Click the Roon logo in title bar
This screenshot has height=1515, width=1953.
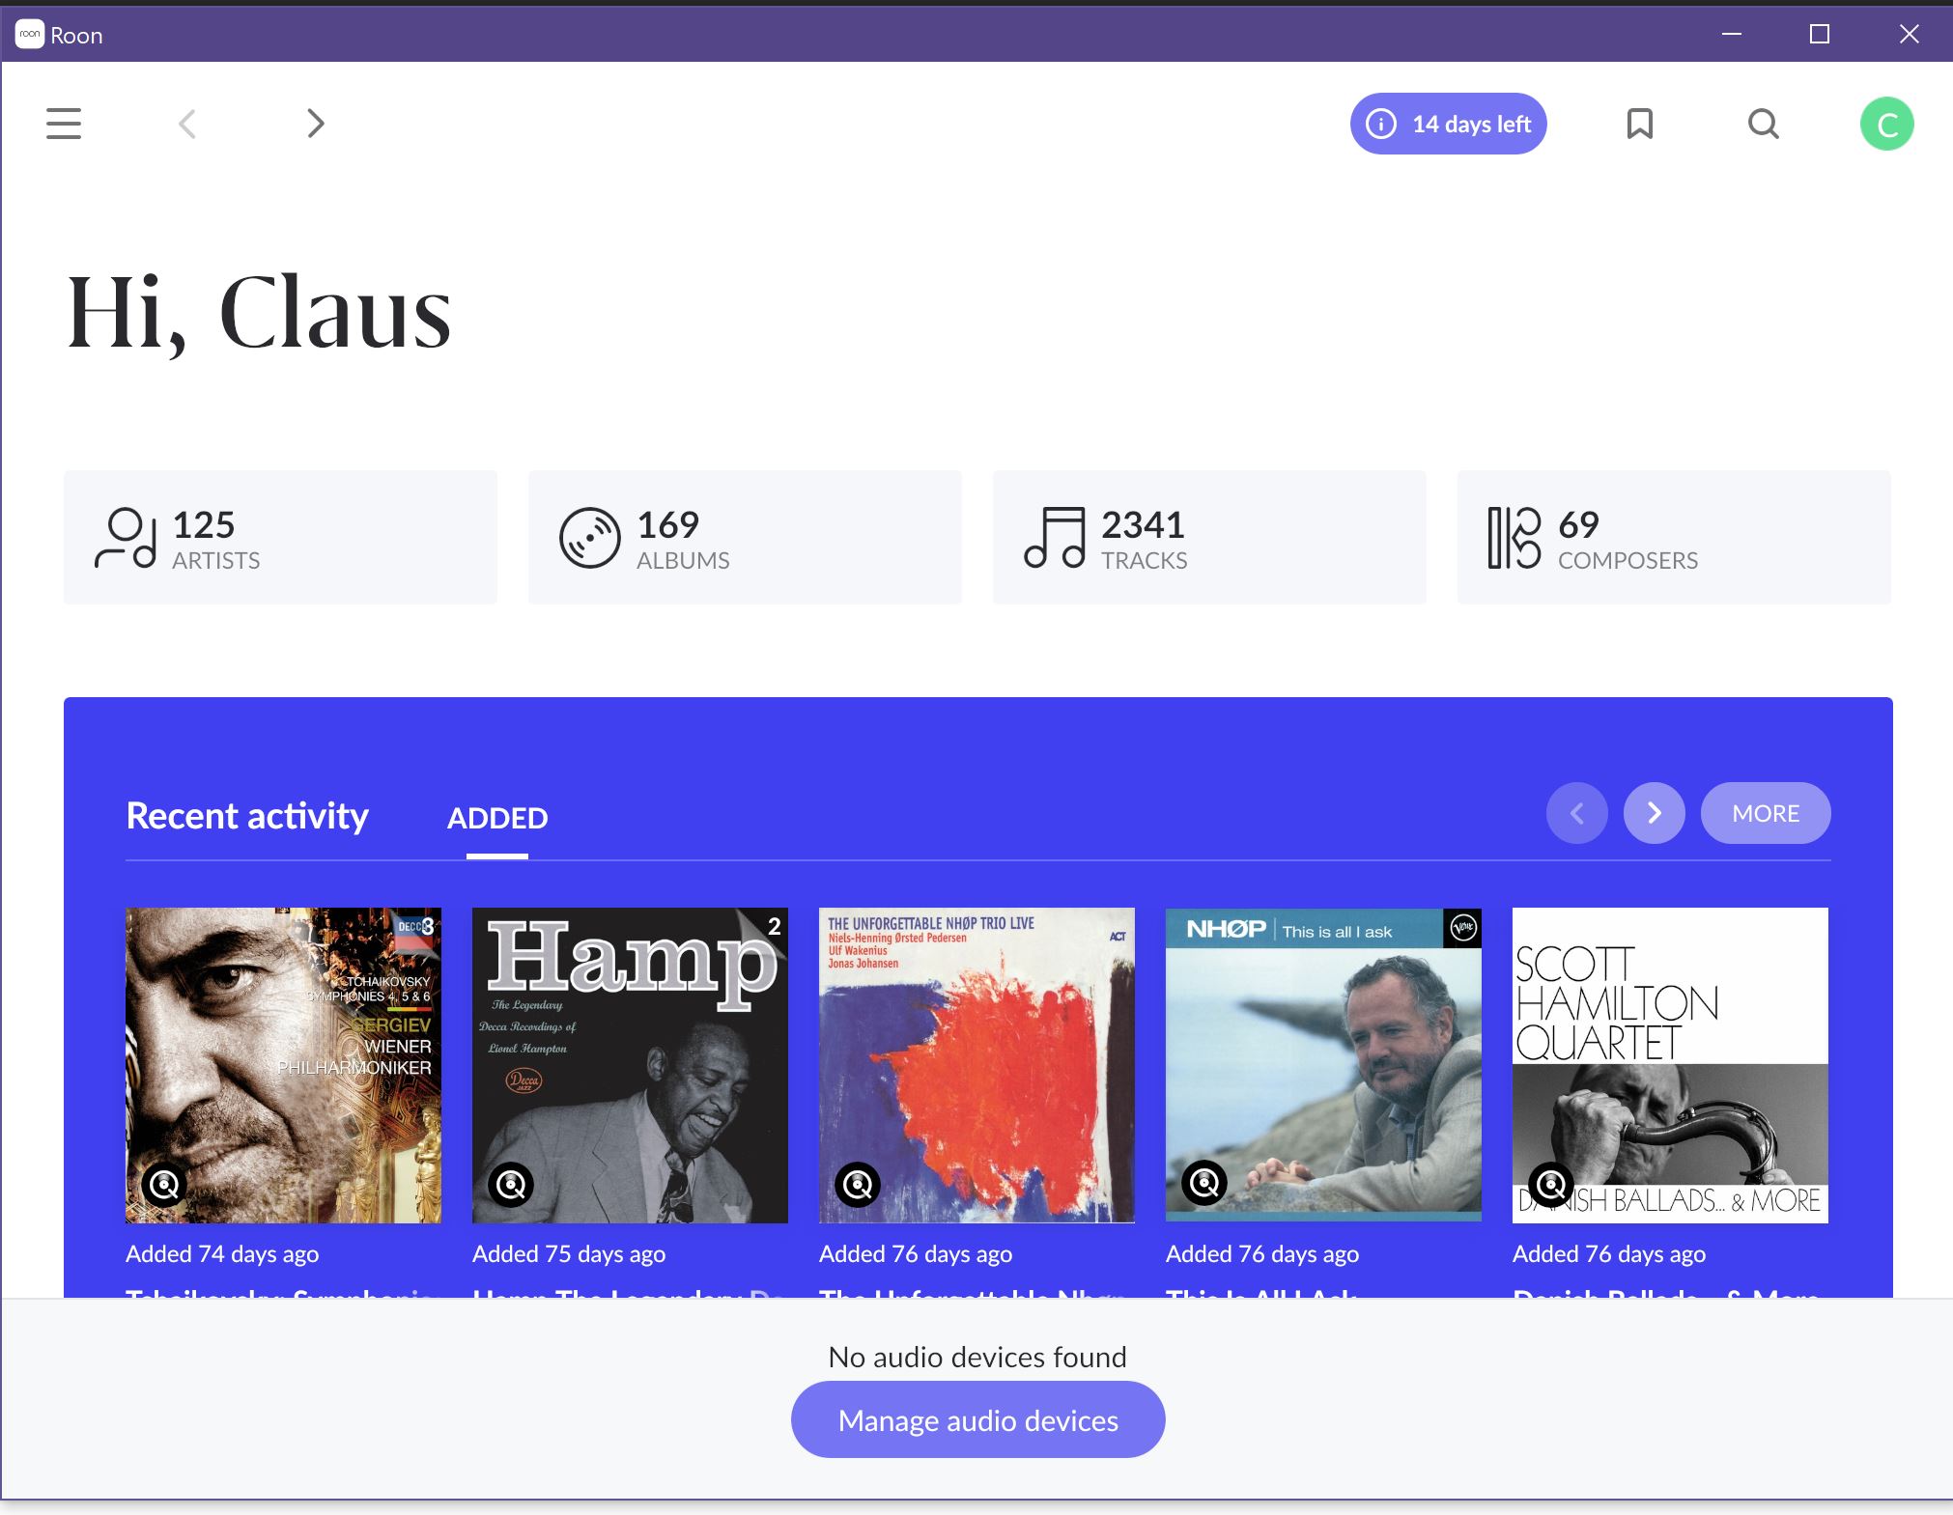point(30,34)
